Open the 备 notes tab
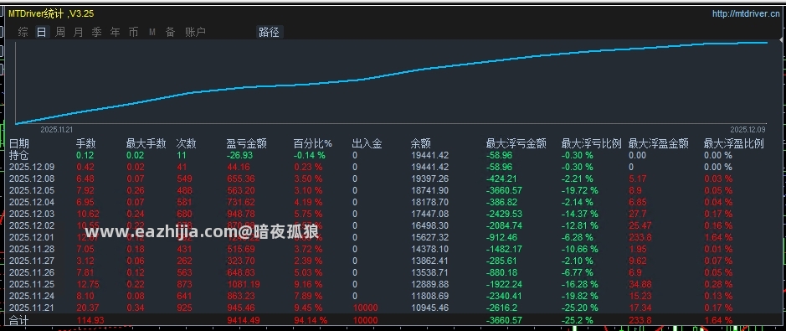Screen dimensions: 786x331 171,33
